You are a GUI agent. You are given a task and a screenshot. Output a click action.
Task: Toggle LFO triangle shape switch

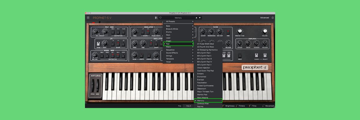[118, 44]
